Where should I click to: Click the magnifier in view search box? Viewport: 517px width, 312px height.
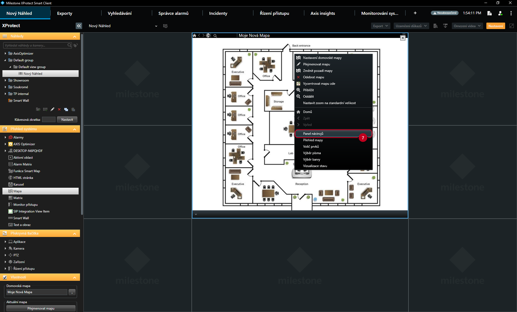point(69,45)
